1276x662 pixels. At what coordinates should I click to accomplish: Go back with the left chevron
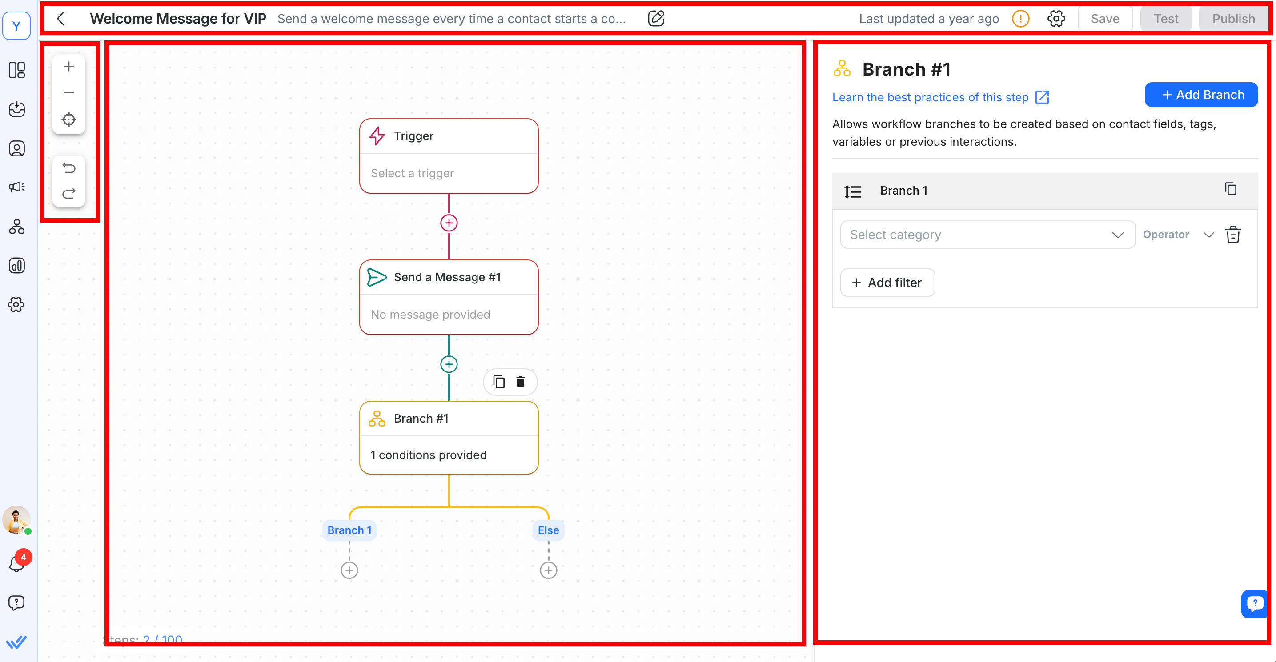click(61, 19)
